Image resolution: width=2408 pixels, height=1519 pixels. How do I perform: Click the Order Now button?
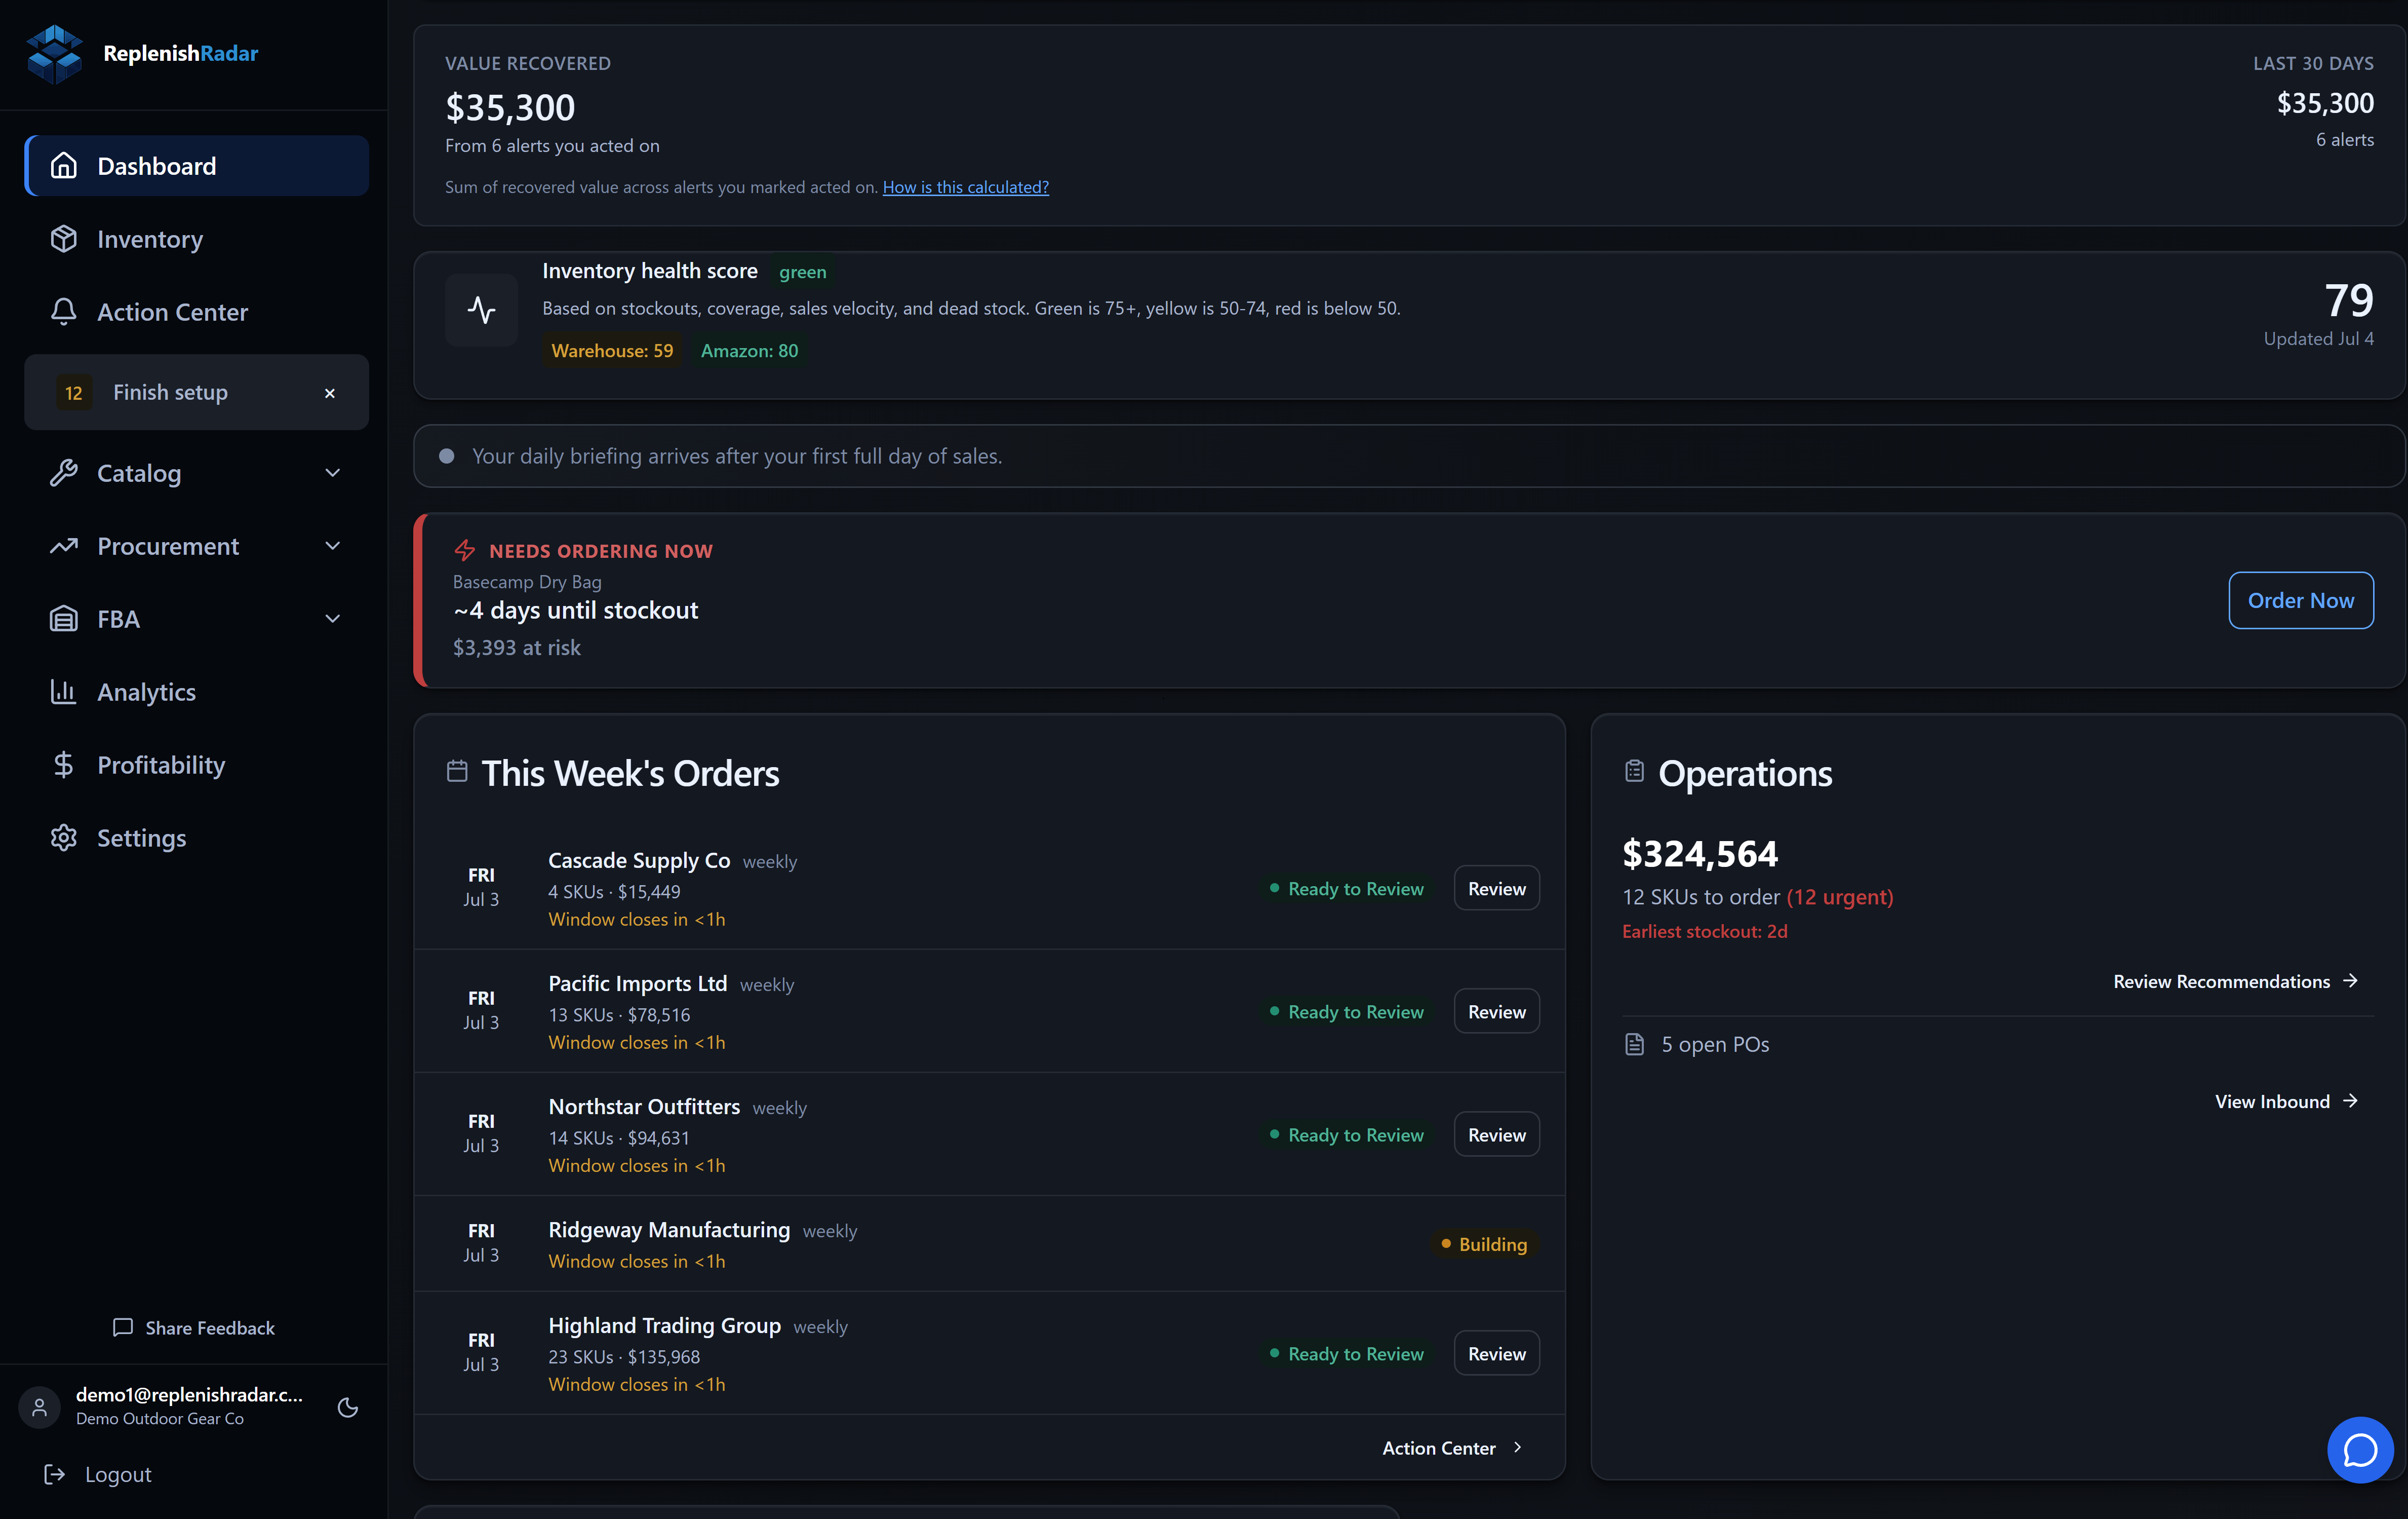tap(2301, 600)
